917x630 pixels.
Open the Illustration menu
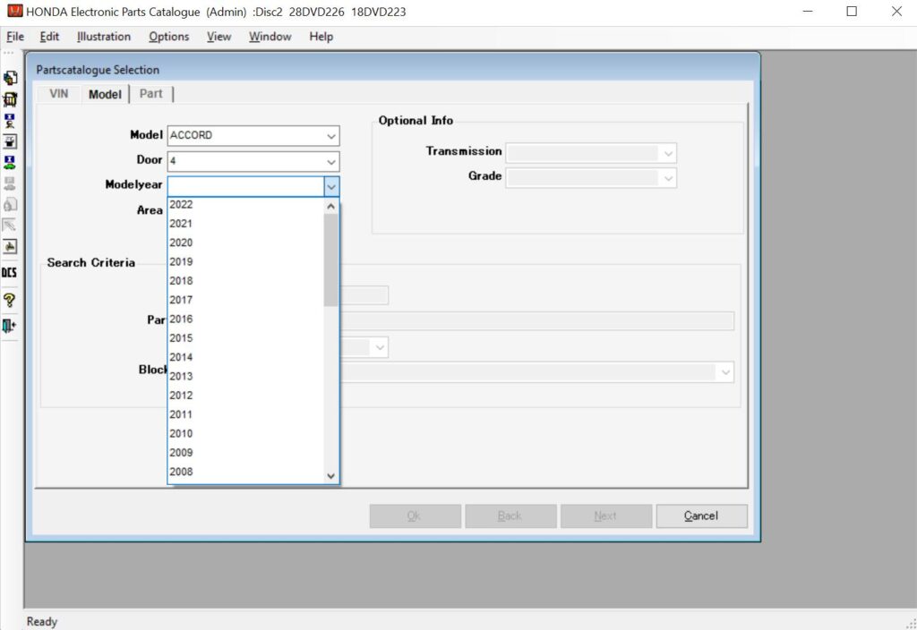click(104, 37)
